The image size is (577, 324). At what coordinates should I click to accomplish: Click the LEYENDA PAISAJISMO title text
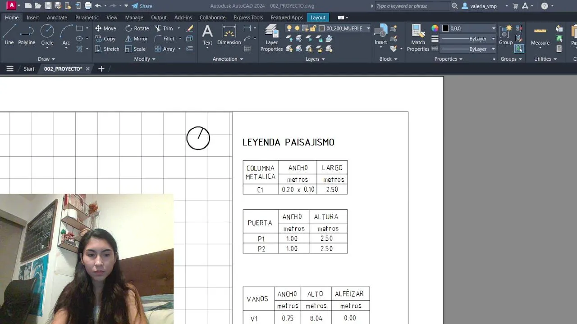[288, 142]
